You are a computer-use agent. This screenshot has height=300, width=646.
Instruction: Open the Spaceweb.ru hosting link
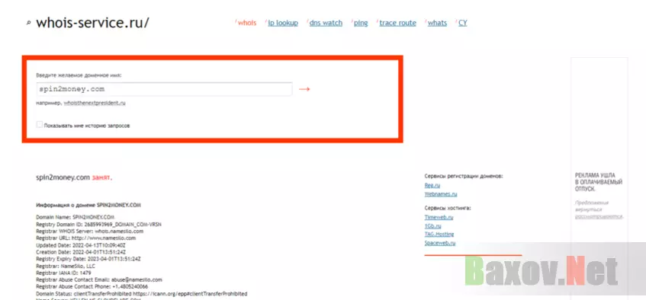click(x=440, y=243)
